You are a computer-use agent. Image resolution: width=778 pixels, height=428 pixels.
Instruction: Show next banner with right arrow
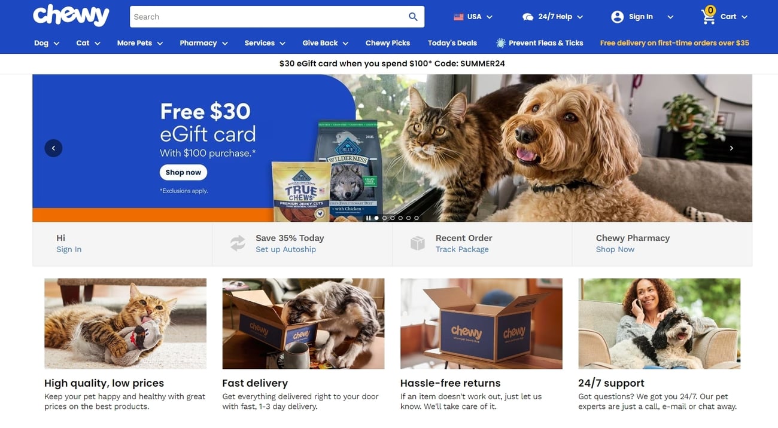(731, 148)
